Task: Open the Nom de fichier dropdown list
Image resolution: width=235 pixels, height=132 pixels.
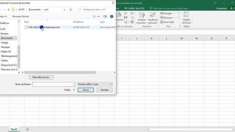Action: click(73, 84)
